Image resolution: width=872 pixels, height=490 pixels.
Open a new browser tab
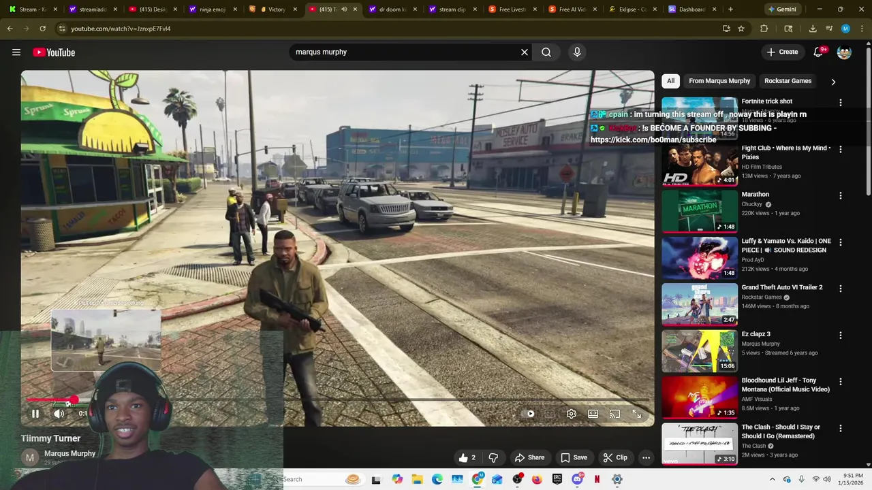coord(730,10)
